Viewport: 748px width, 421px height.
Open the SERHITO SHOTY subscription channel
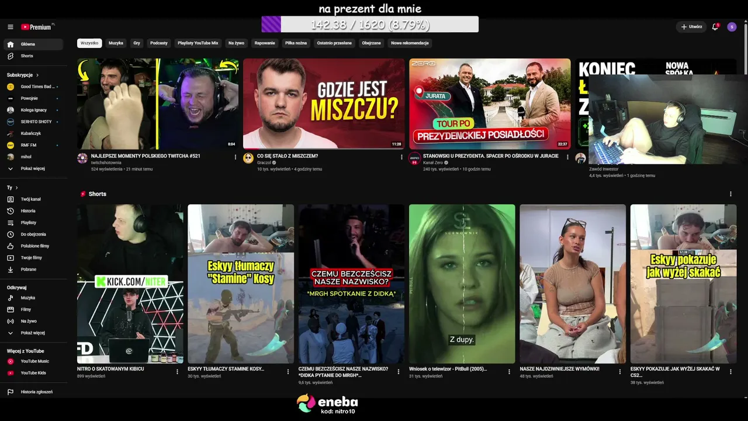pos(33,122)
